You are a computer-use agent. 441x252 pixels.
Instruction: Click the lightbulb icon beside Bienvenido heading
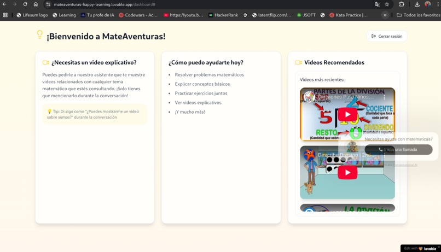39,34
